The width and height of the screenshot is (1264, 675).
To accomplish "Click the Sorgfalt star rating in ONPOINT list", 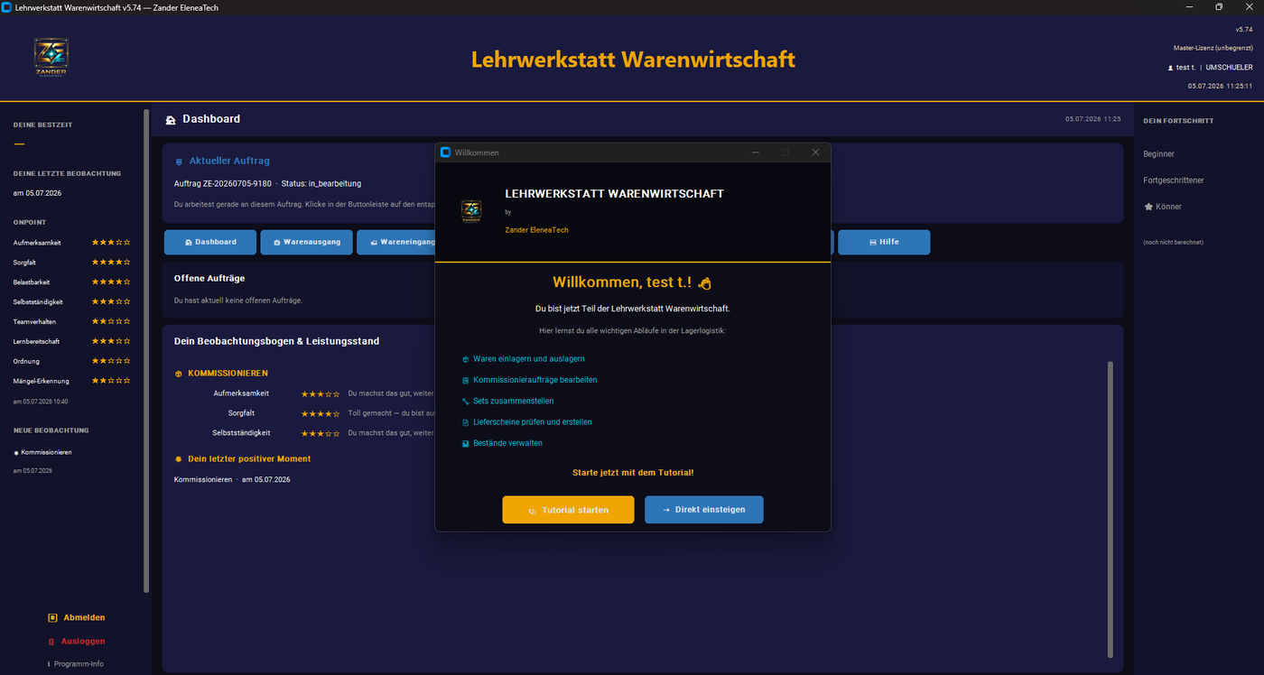I will coord(111,263).
